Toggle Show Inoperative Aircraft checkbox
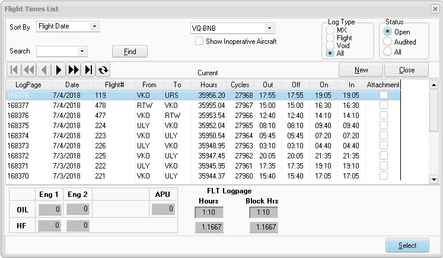This screenshot has width=443, height=258. point(199,42)
